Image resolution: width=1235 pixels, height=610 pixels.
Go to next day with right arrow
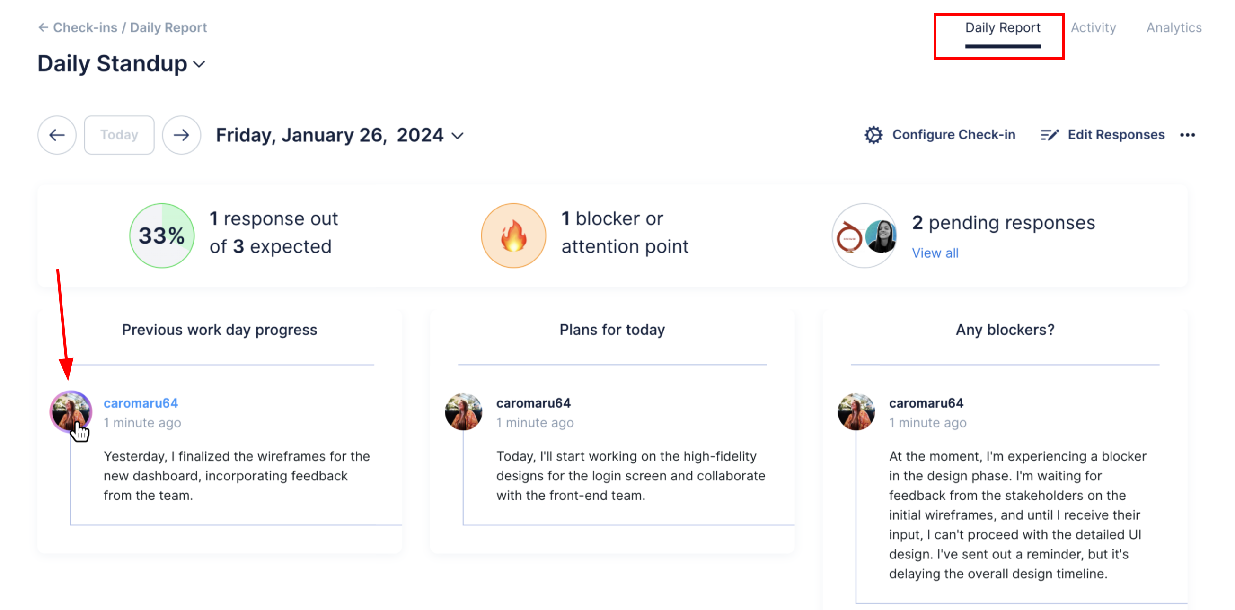[x=181, y=135]
